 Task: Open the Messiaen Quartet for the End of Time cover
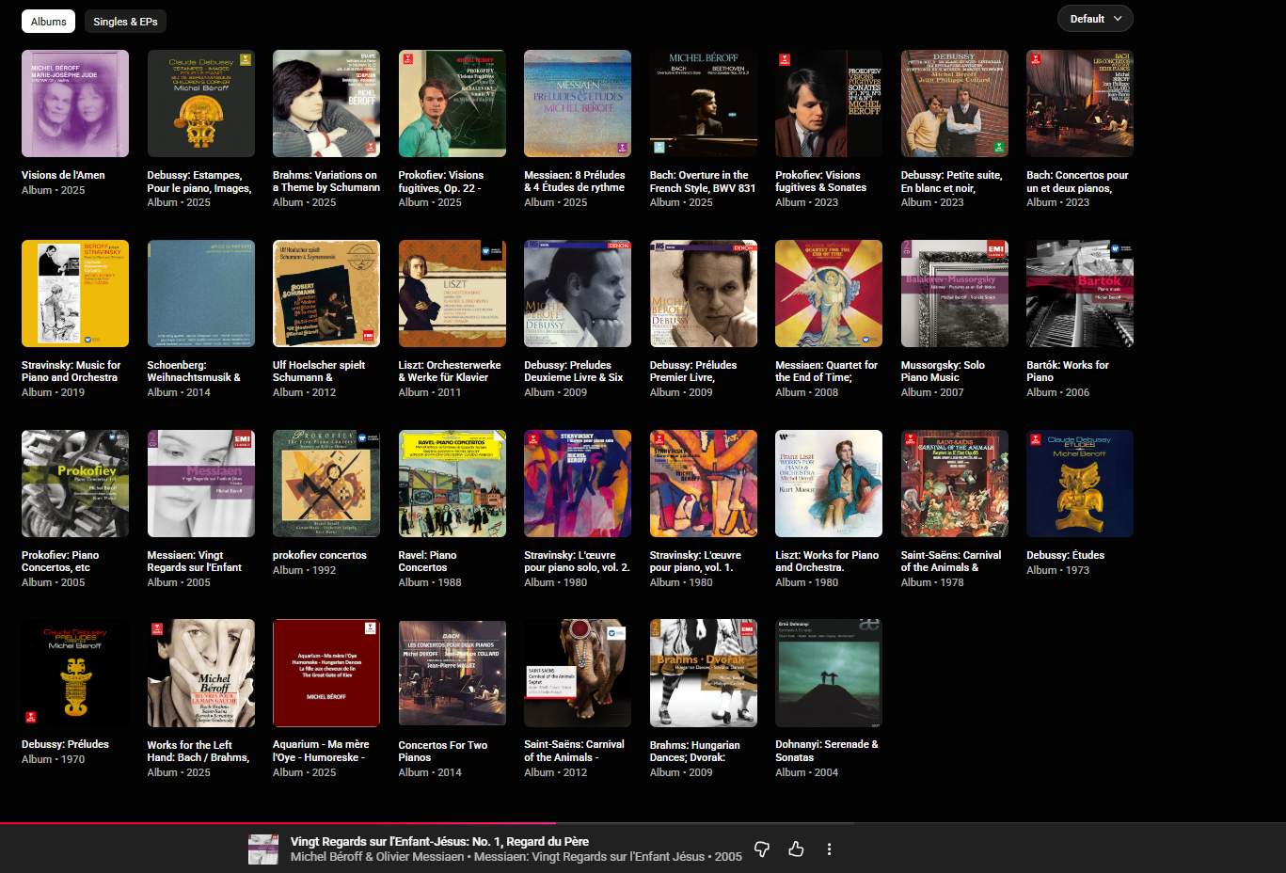click(829, 294)
